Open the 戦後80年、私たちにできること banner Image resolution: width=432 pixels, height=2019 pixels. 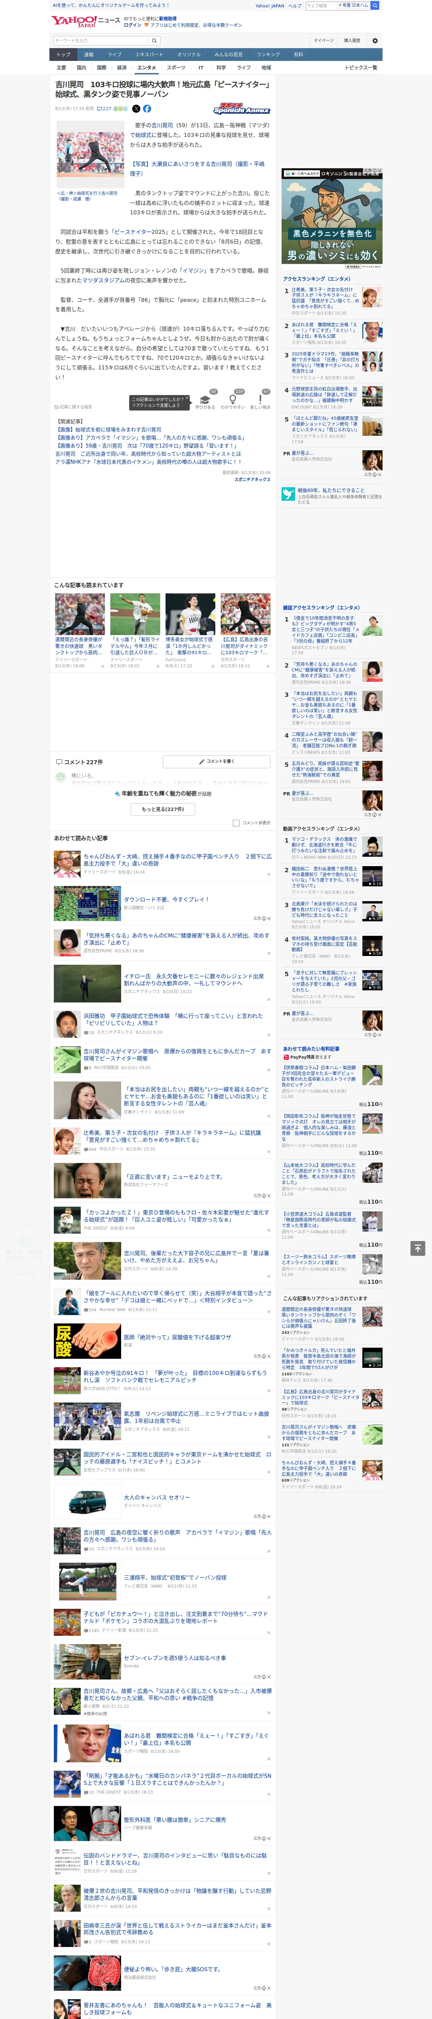pyautogui.click(x=332, y=495)
